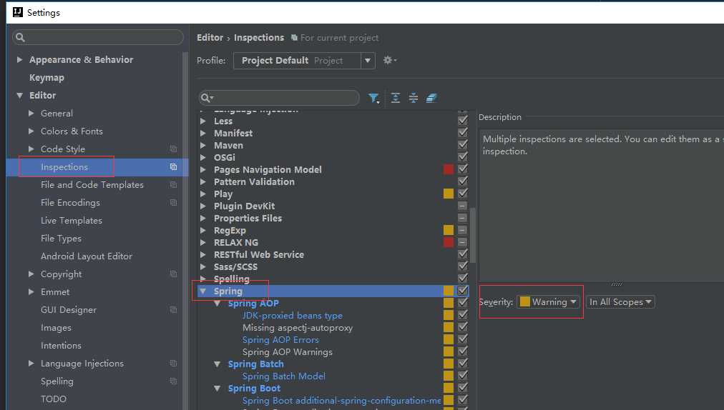Click the IntelliJ logo in the title bar
The width and height of the screenshot is (724, 410).
point(18,12)
